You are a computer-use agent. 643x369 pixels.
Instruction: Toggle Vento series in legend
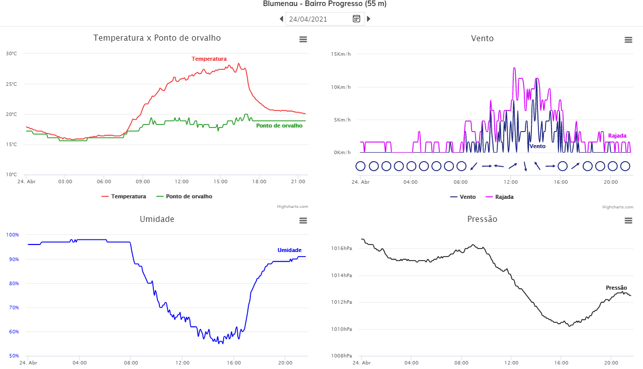click(x=463, y=197)
